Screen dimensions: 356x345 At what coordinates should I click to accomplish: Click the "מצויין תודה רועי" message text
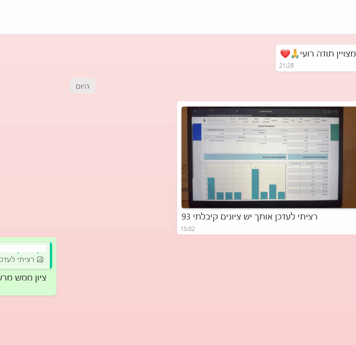pos(328,54)
